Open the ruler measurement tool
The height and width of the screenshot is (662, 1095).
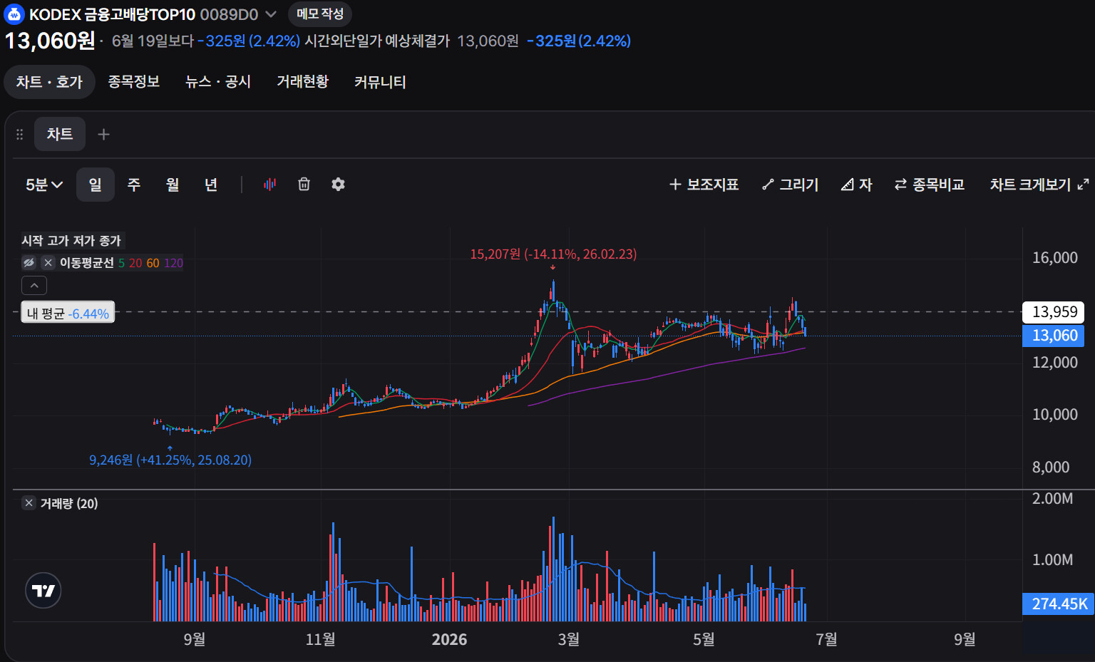(856, 185)
